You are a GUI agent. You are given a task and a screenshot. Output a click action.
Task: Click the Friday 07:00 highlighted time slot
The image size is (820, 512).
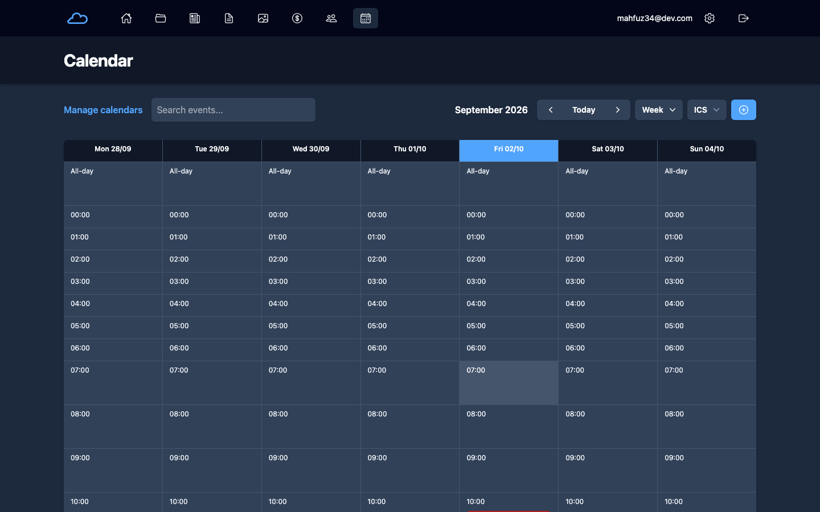click(509, 383)
